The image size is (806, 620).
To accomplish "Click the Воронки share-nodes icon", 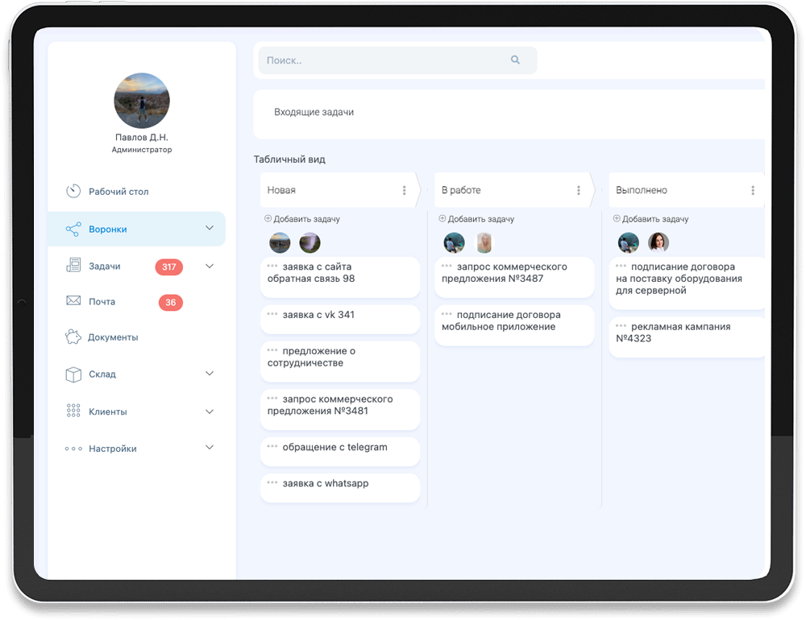I will click(x=73, y=229).
